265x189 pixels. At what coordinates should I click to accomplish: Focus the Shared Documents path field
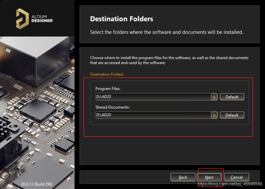(x=153, y=115)
